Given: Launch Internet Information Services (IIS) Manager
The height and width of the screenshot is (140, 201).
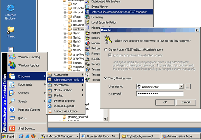Looking at the screenshot, I should [119, 12].
